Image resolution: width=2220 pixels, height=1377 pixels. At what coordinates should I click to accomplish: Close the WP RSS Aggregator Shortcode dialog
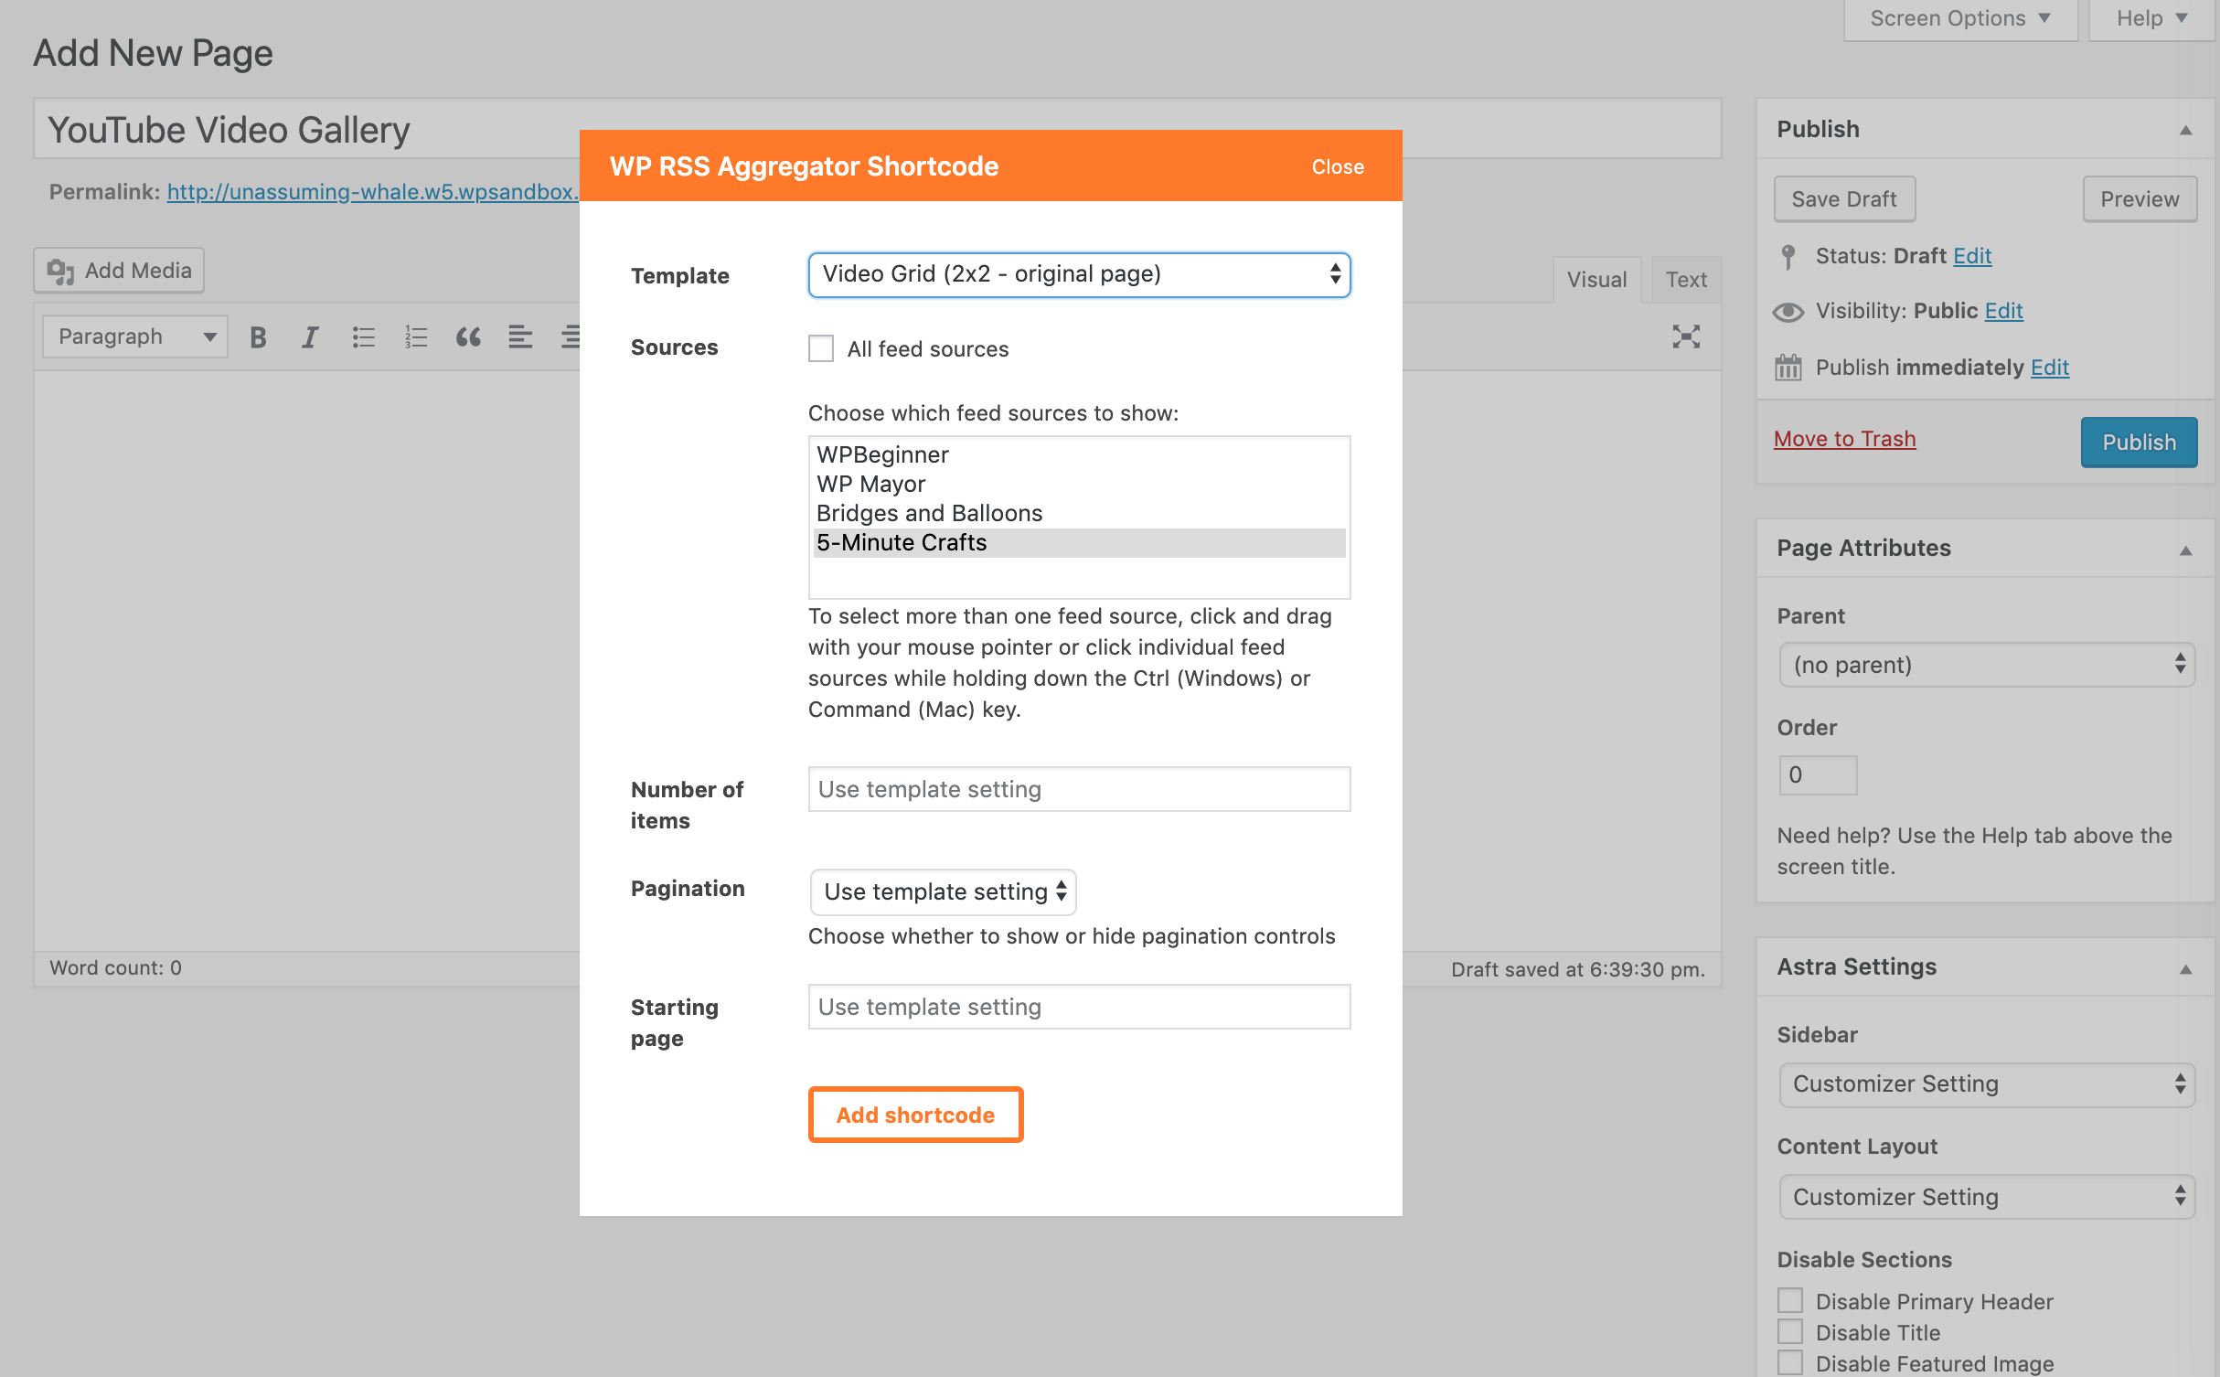tap(1338, 166)
